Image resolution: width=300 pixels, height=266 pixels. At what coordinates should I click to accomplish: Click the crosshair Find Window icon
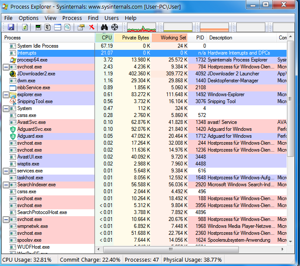point(114,27)
